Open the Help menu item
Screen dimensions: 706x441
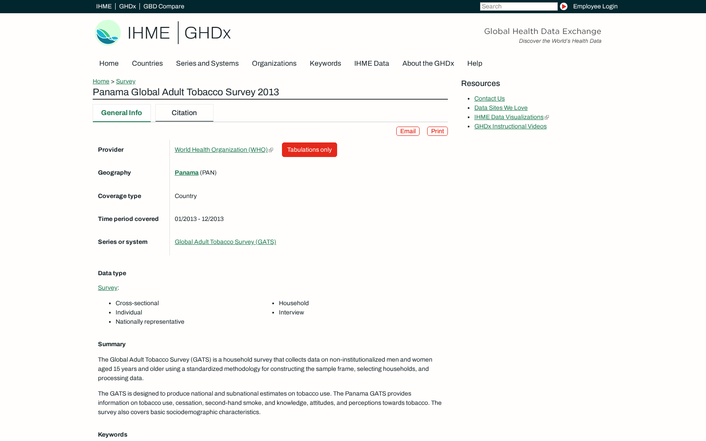coord(475,64)
